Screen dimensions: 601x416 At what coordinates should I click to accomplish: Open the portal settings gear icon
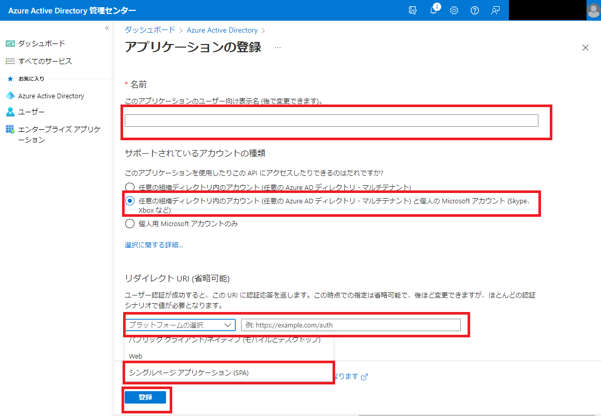pyautogui.click(x=454, y=10)
